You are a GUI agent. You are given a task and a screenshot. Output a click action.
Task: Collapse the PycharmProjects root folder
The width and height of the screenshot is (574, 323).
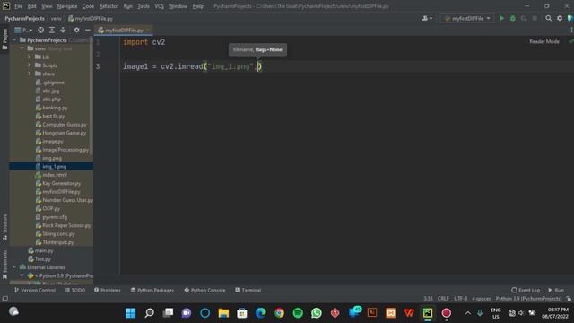pyautogui.click(x=14, y=39)
